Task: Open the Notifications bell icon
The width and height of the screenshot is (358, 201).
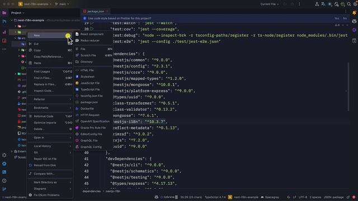Action: click(x=354, y=13)
